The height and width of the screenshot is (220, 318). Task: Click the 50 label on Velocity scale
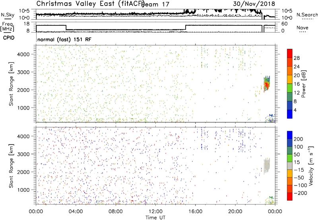297,154
